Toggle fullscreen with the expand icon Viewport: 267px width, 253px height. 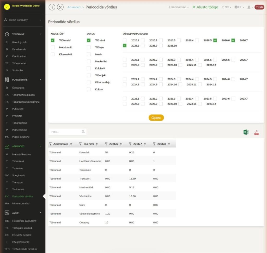click(x=60, y=7)
